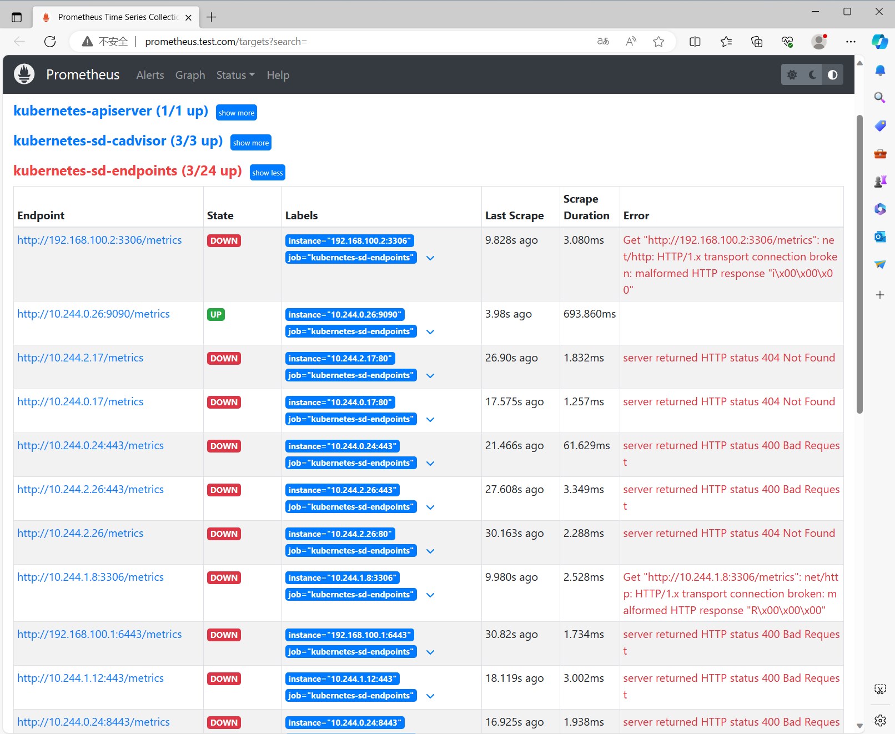Expand labels for instance 10.244.2.17:80
This screenshot has height=734, width=895.
(430, 376)
